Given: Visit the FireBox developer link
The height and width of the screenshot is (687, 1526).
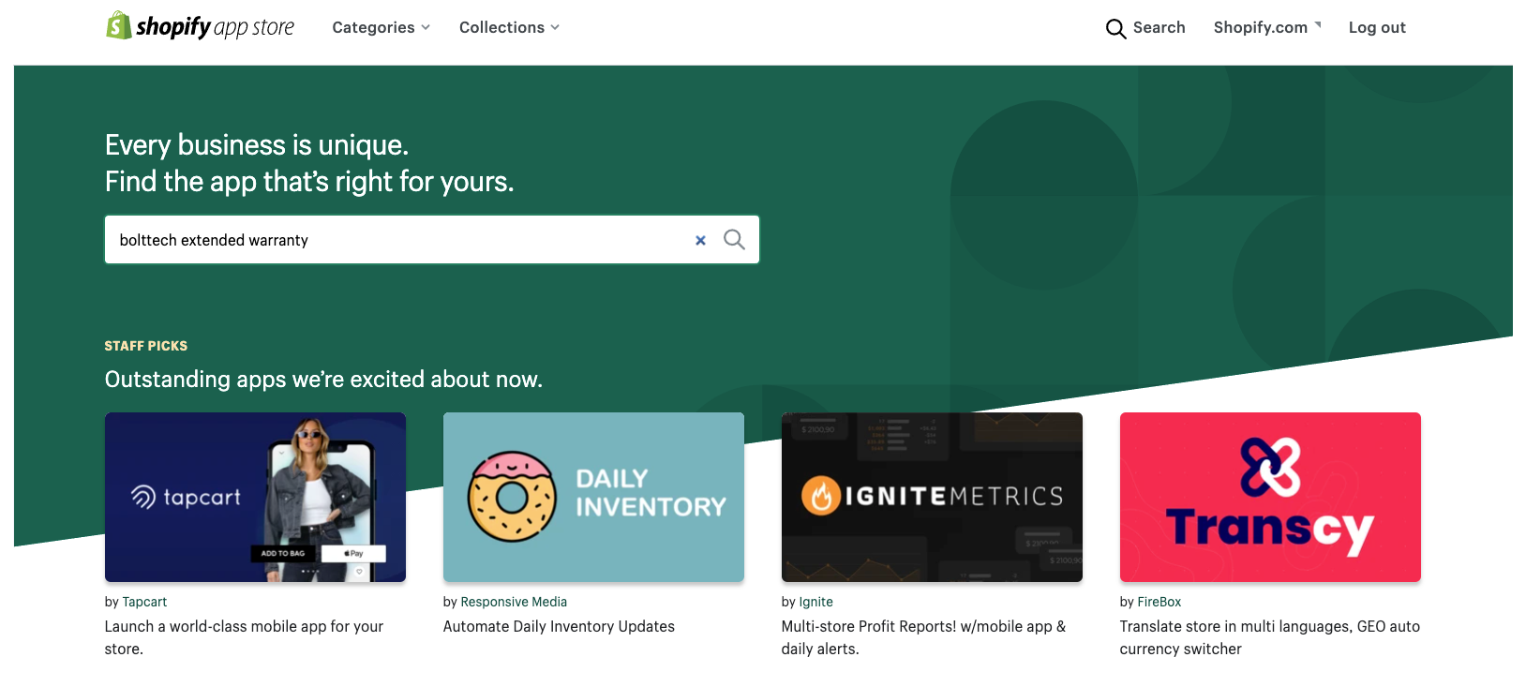Looking at the screenshot, I should [1159, 602].
